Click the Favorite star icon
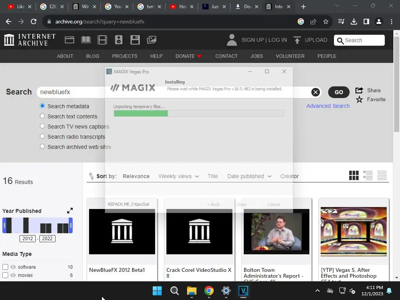The image size is (400, 300). click(359, 100)
